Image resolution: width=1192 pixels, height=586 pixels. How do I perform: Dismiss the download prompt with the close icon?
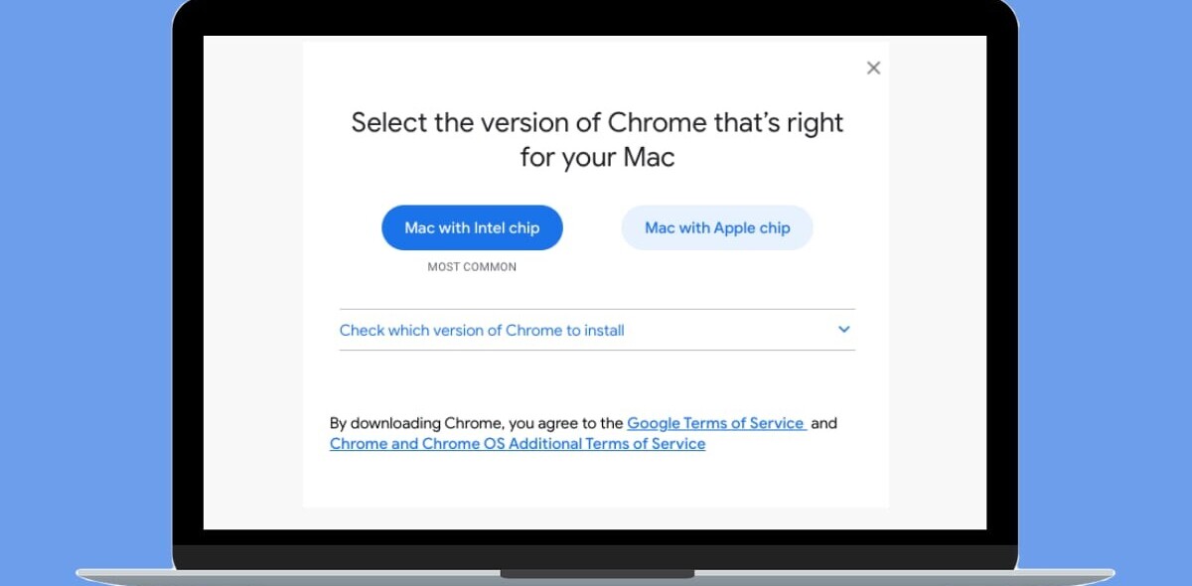coord(873,68)
